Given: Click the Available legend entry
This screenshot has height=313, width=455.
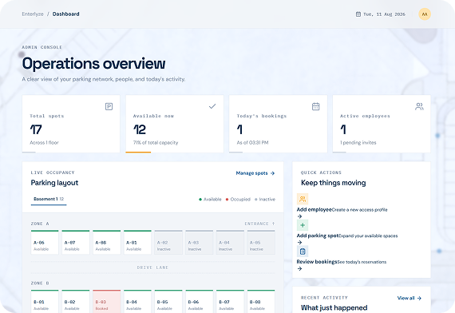Looking at the screenshot, I should (x=210, y=199).
